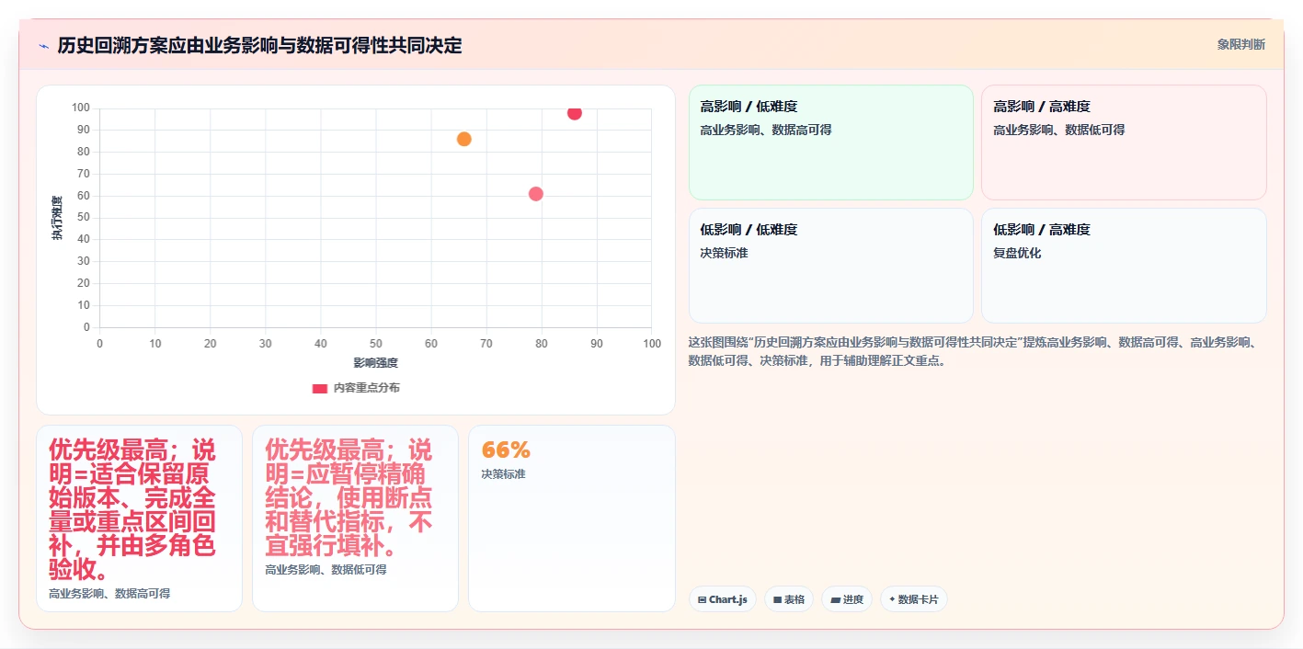1303x649 pixels.
Task: Click the 复盘优化 text
Action: coord(1017,253)
